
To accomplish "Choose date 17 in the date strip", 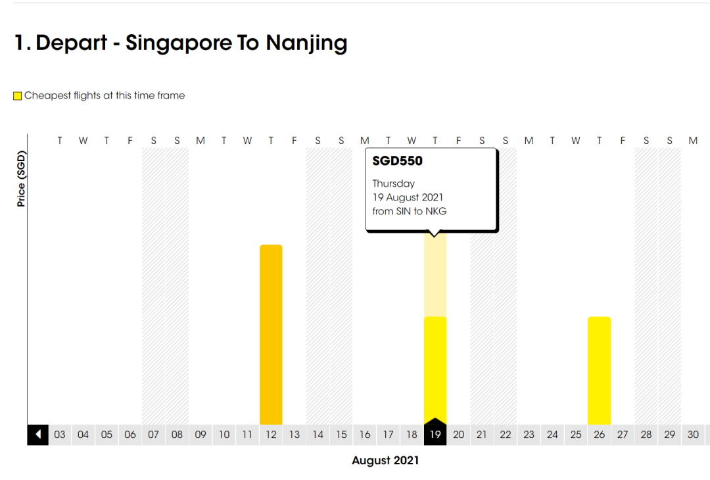I will pyautogui.click(x=388, y=435).
